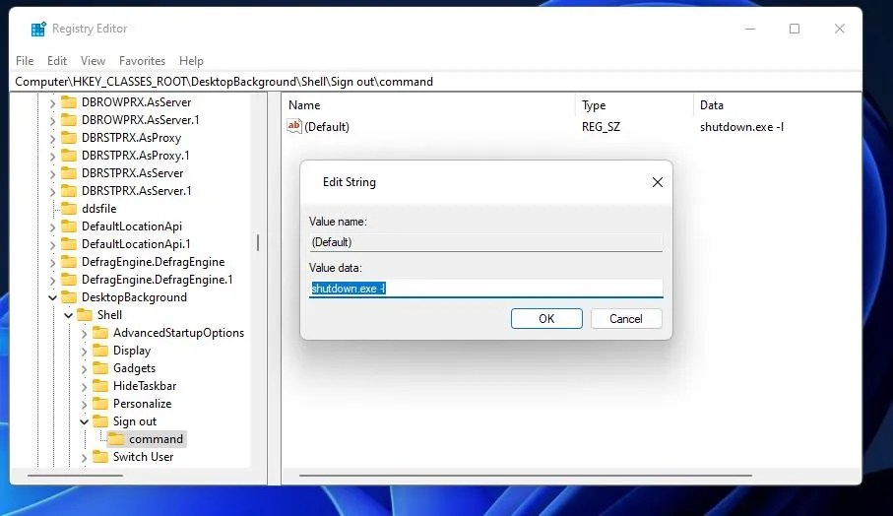Collapse the Shell key

point(68,315)
